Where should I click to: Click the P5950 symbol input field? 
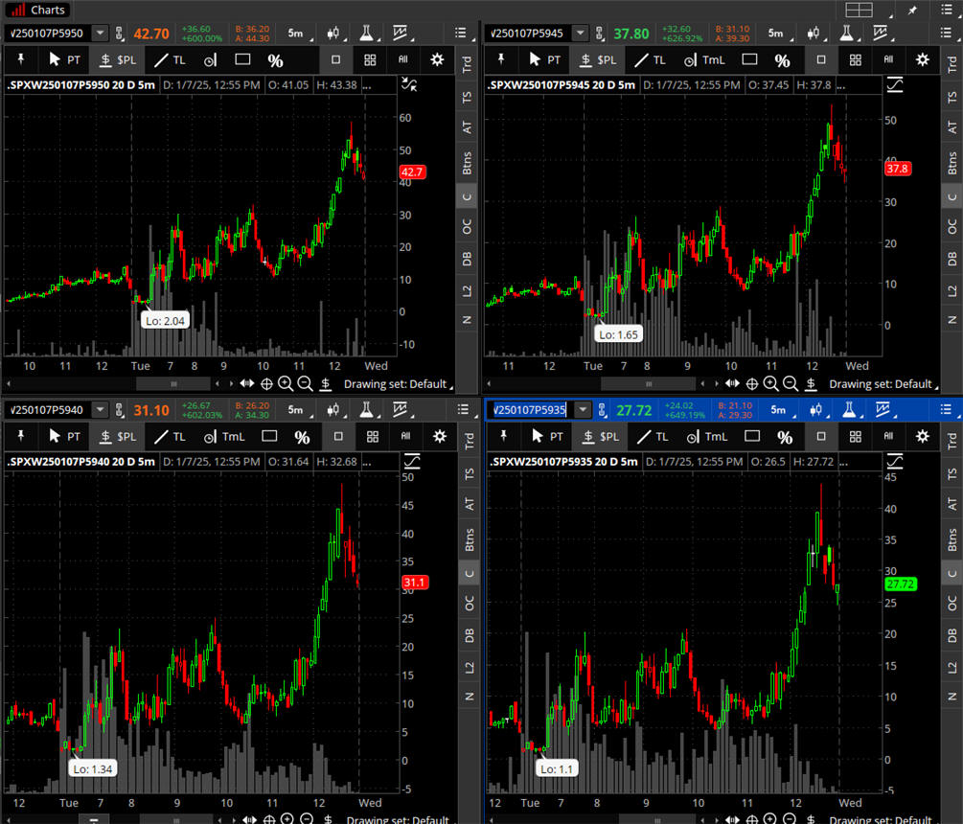pyautogui.click(x=49, y=34)
